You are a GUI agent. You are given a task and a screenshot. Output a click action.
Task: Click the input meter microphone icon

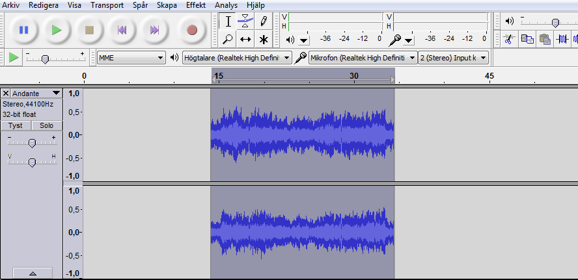pyautogui.click(x=395, y=40)
